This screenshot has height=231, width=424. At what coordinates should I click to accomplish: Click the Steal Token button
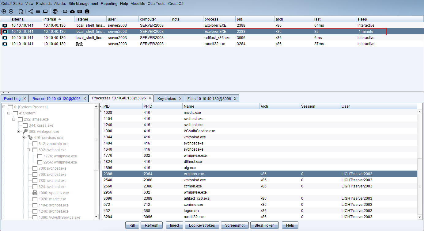coord(265,225)
